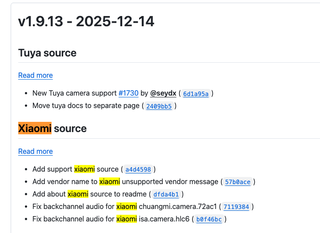Click highlighted xiaomi in readme item
The height and width of the screenshot is (233, 320).
click(x=78, y=194)
